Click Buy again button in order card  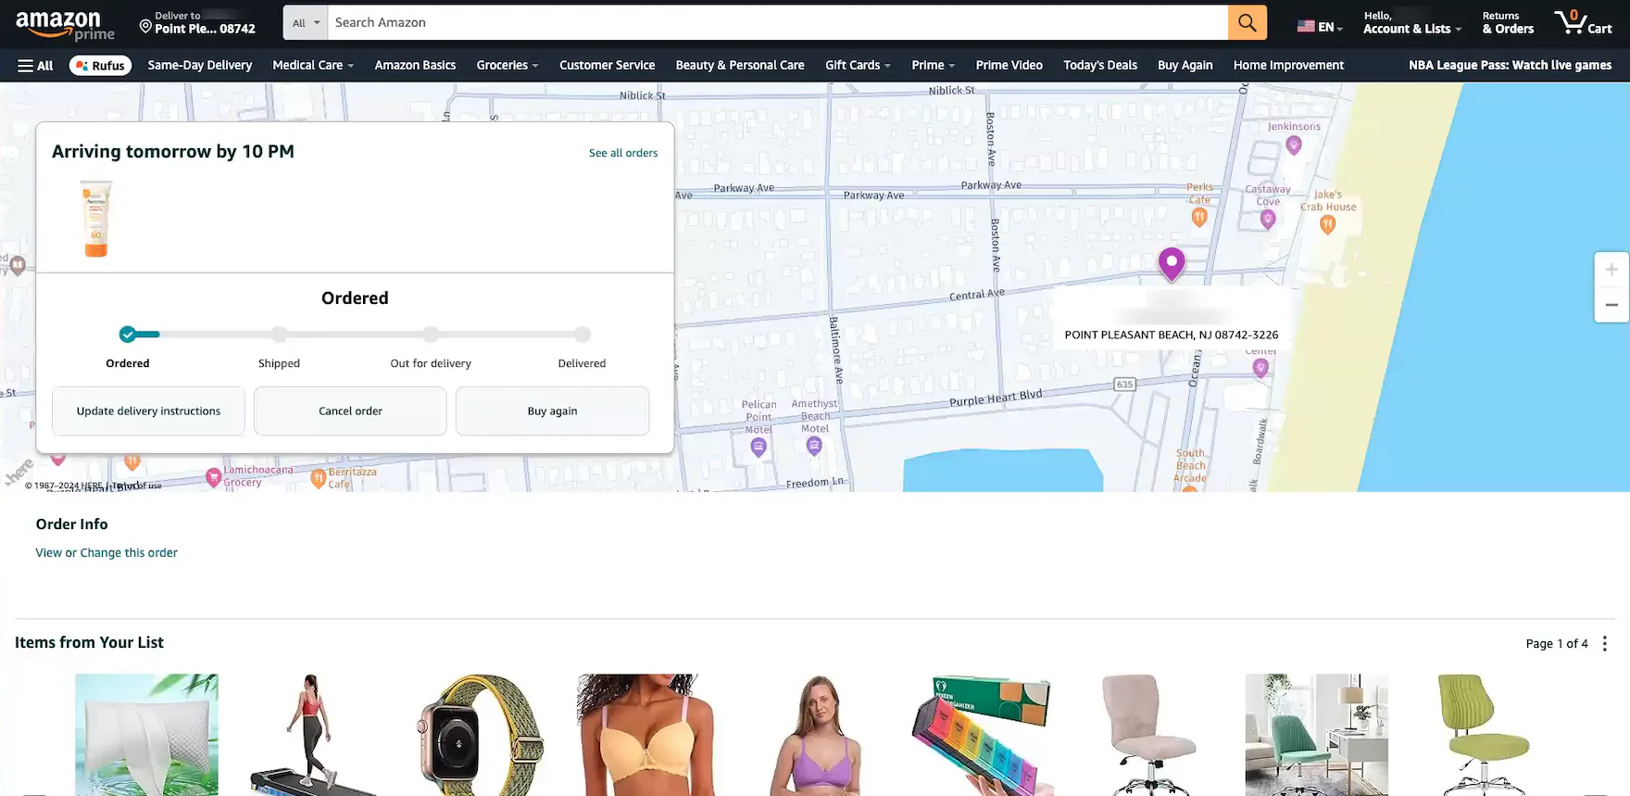[552, 411]
